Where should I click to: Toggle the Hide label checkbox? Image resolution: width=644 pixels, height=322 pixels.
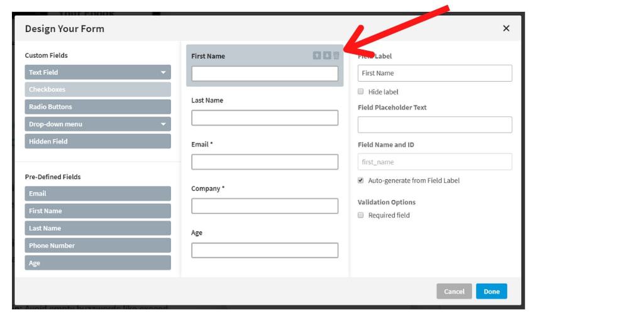360,92
